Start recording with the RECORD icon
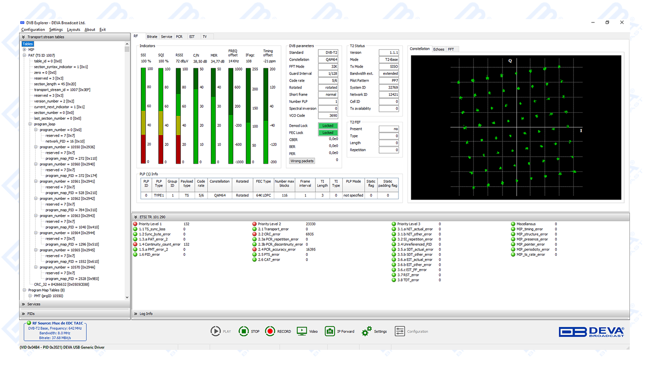Viewport: 649px width, 369px height. click(x=271, y=331)
